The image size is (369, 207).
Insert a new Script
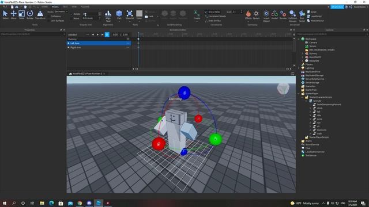(312, 11)
